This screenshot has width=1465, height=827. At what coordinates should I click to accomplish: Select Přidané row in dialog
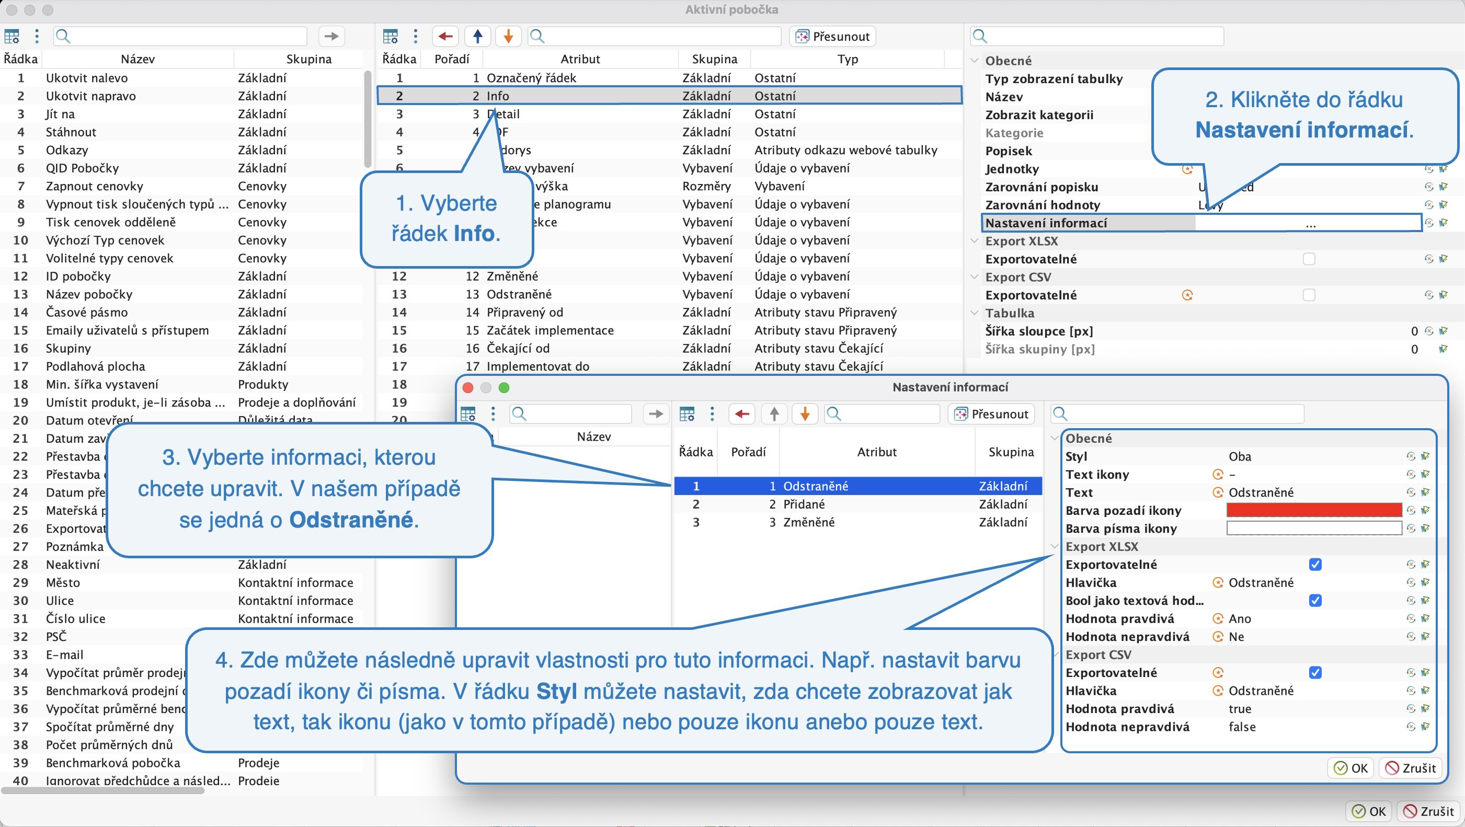coord(858,504)
